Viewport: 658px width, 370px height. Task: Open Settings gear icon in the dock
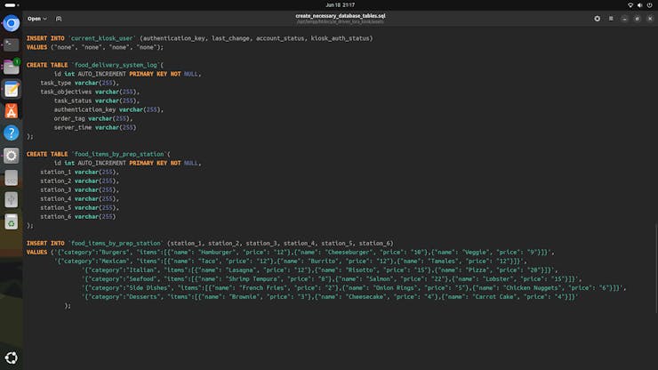[11, 156]
